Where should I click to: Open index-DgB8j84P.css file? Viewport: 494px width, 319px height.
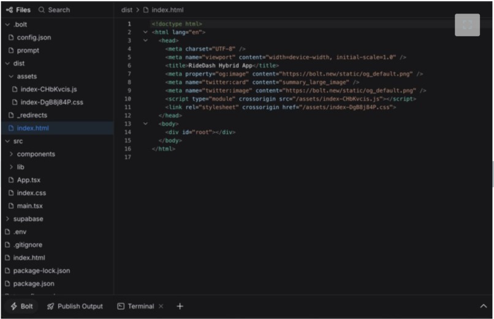pyautogui.click(x=51, y=102)
